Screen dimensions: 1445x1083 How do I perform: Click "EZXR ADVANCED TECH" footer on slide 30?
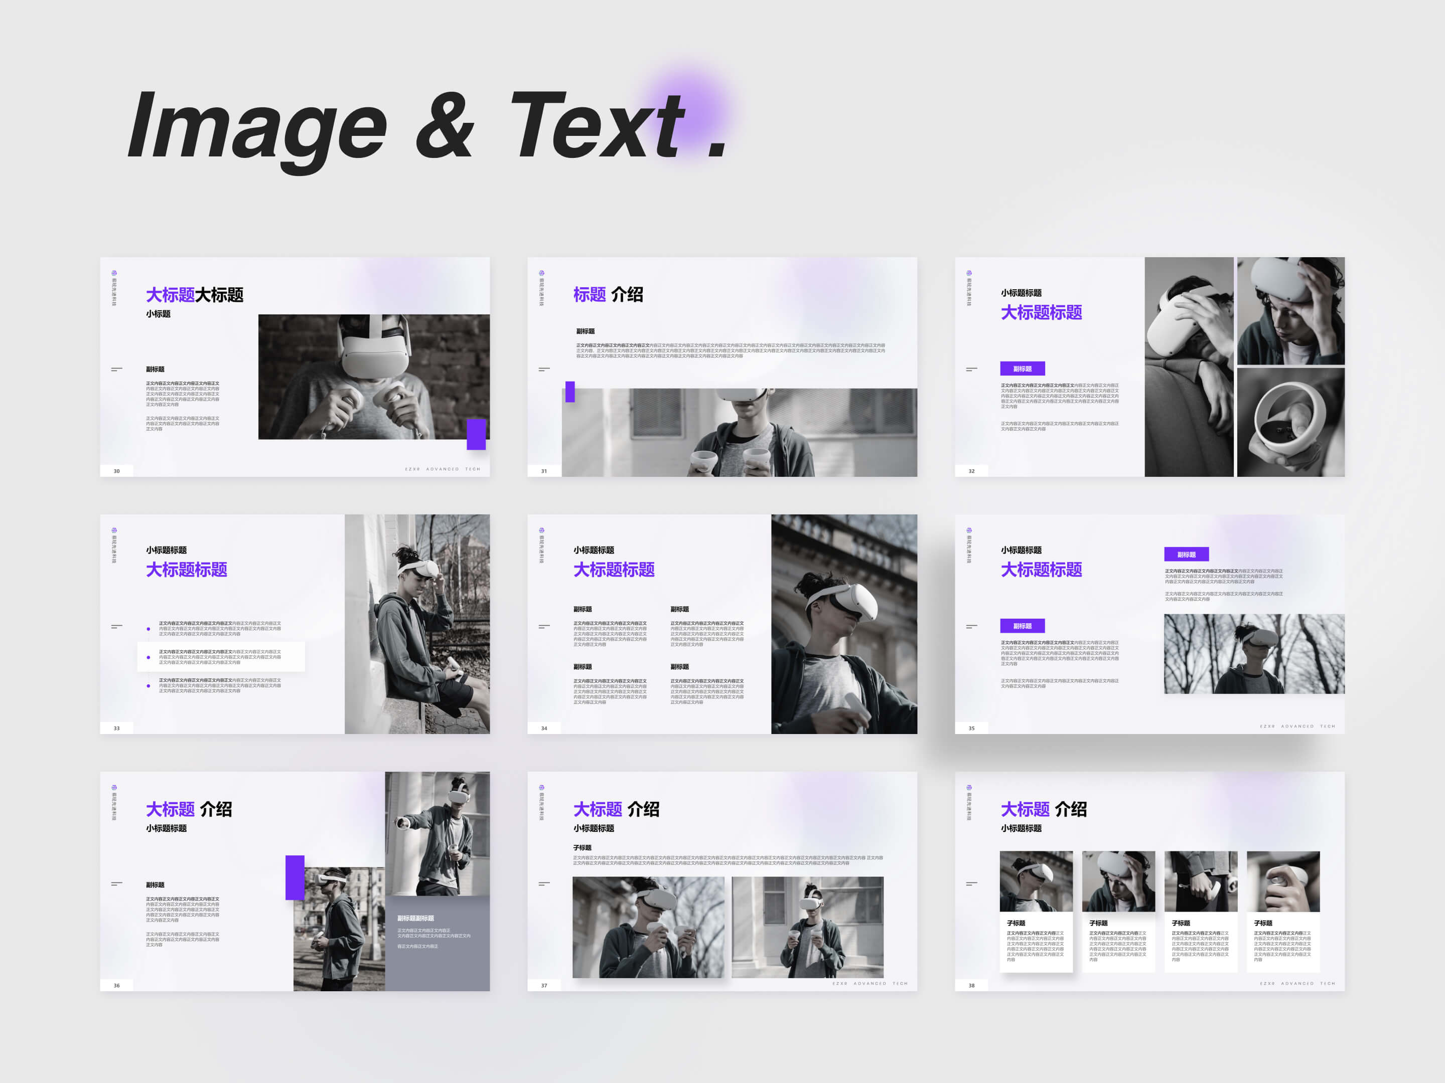point(442,469)
